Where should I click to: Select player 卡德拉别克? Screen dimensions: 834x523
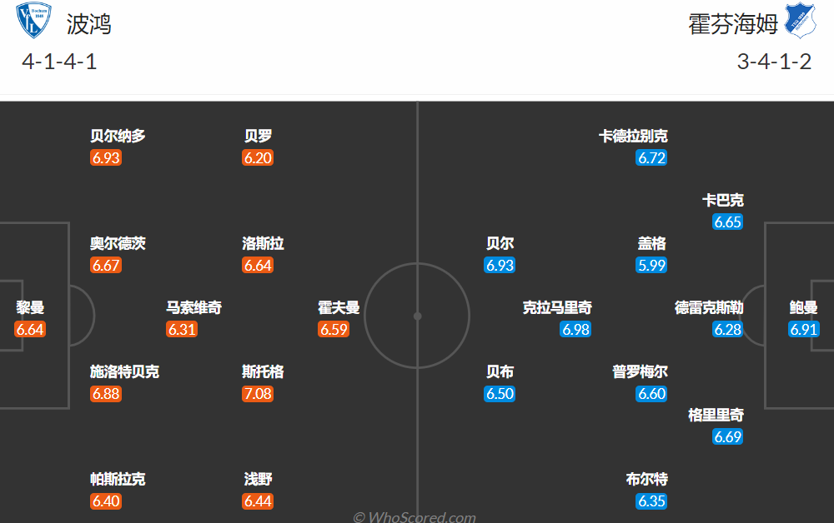633,137
